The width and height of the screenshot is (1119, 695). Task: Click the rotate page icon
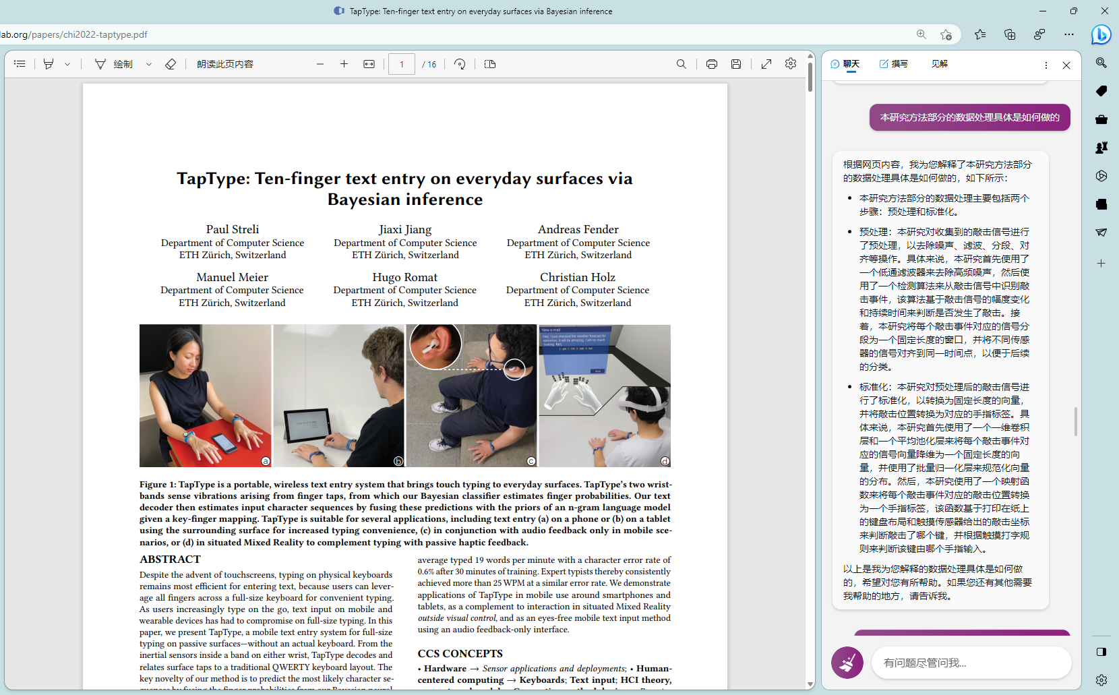pos(460,64)
